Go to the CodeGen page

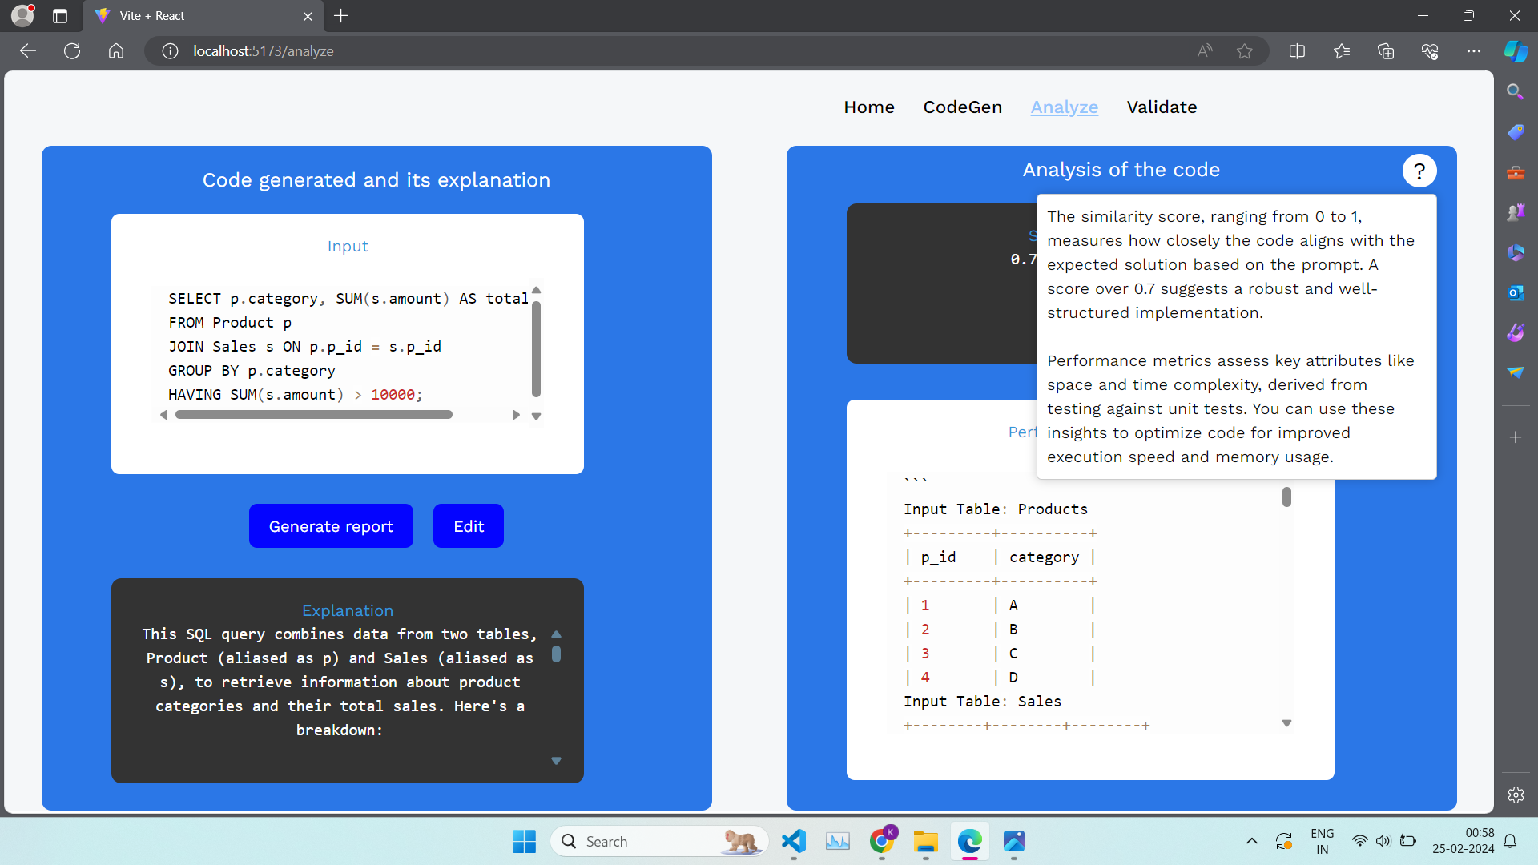tap(962, 107)
